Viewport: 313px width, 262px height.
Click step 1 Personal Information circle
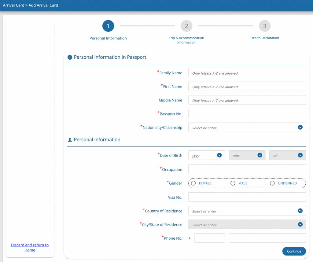click(x=108, y=26)
